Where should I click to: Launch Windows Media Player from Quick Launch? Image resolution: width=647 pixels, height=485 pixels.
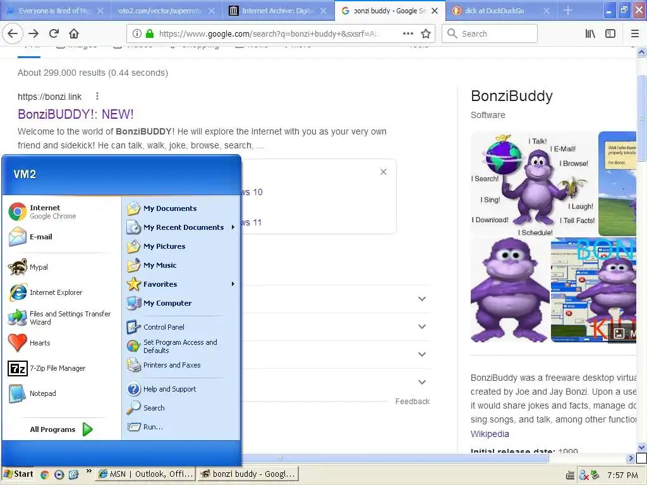click(x=59, y=475)
